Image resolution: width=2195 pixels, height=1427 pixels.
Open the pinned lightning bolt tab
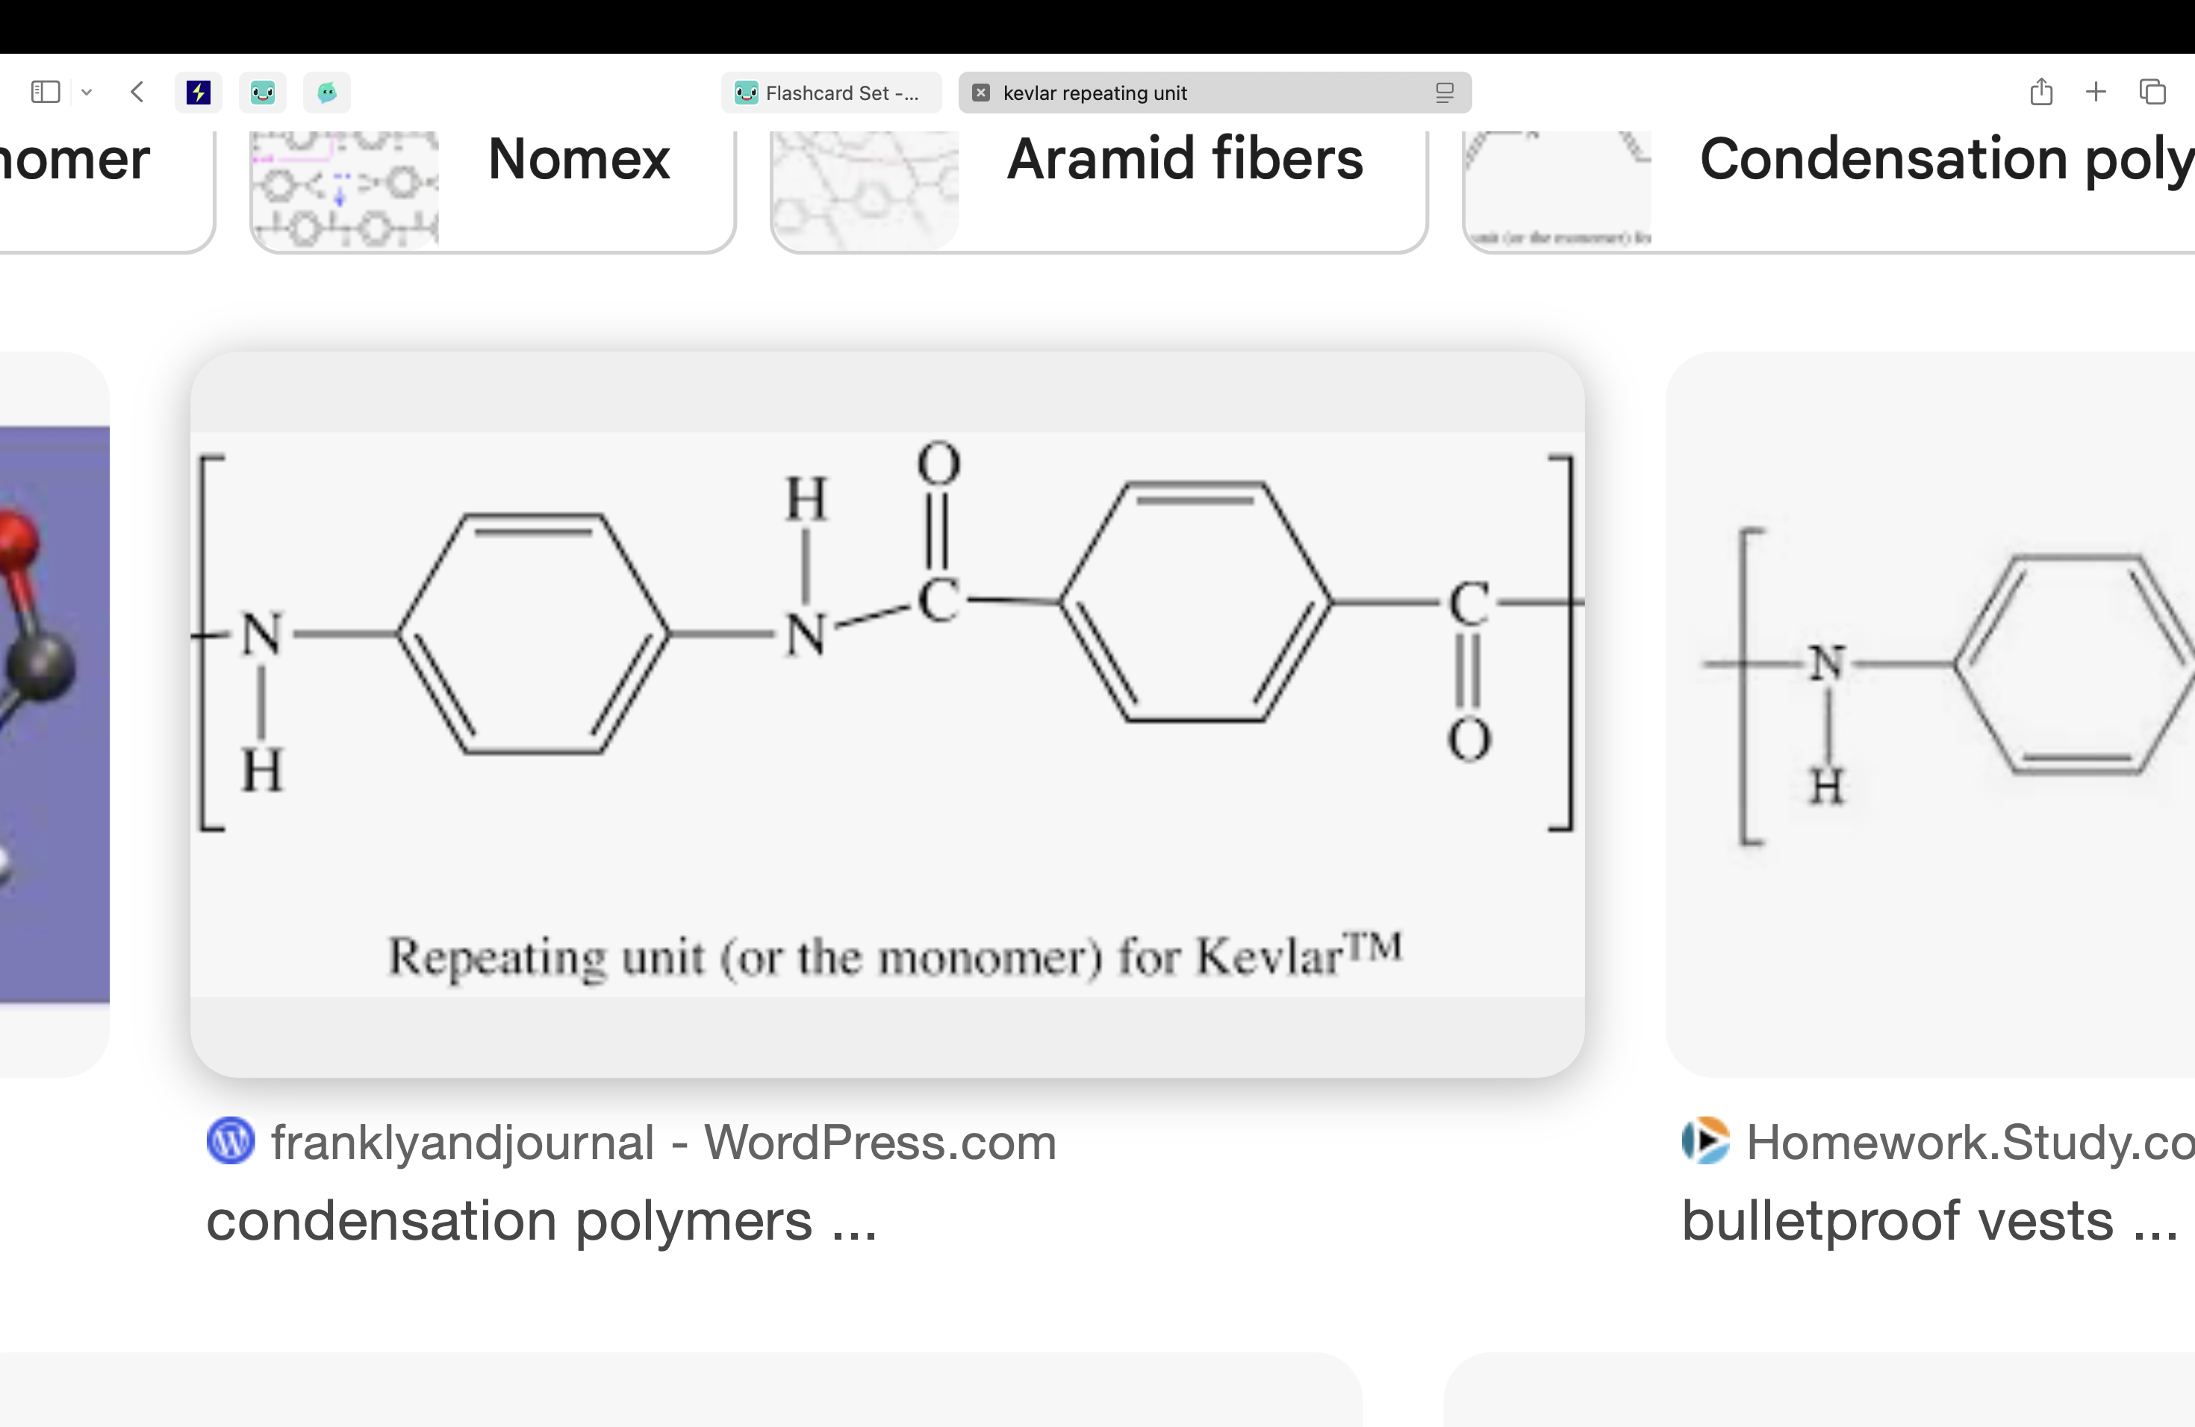(x=199, y=93)
